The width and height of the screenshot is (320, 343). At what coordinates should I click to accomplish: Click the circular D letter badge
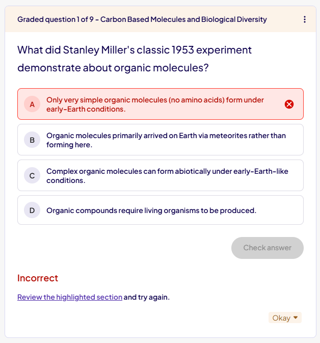point(32,210)
